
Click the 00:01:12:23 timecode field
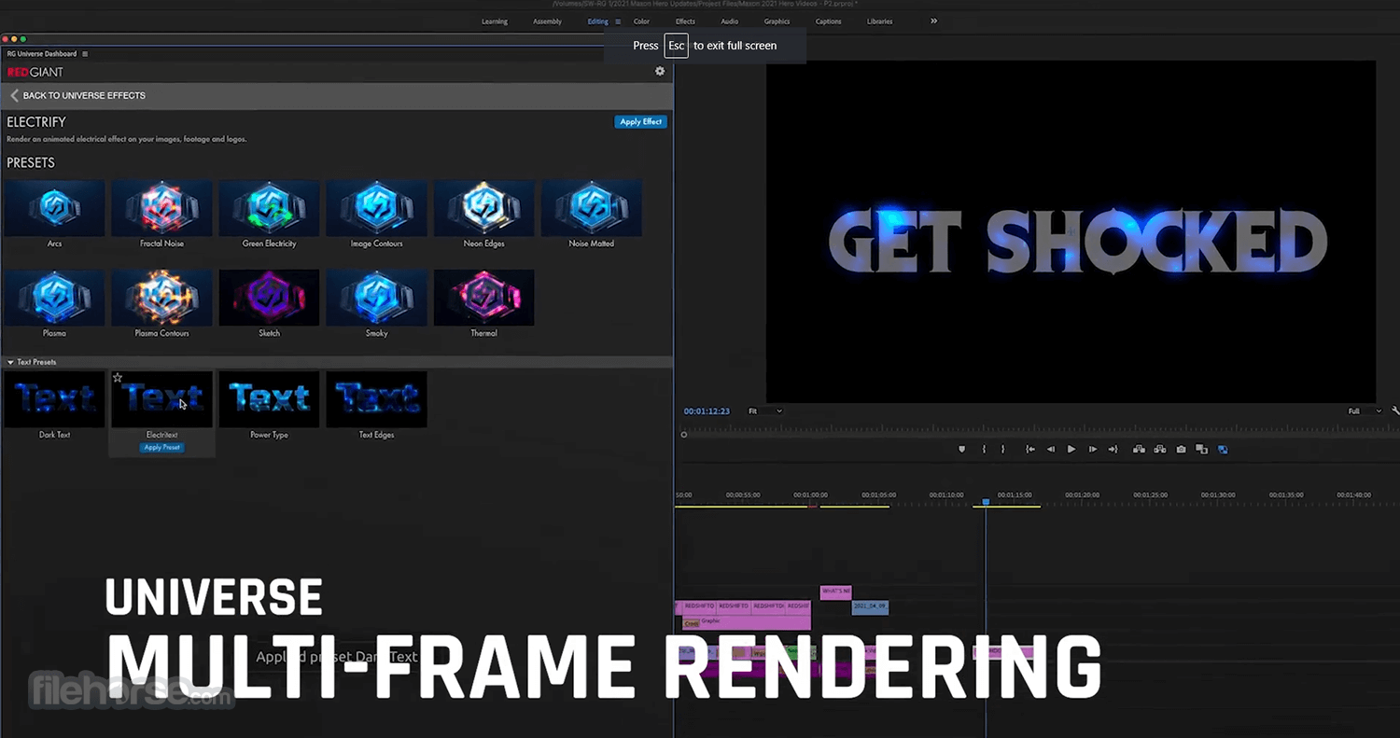coord(707,411)
